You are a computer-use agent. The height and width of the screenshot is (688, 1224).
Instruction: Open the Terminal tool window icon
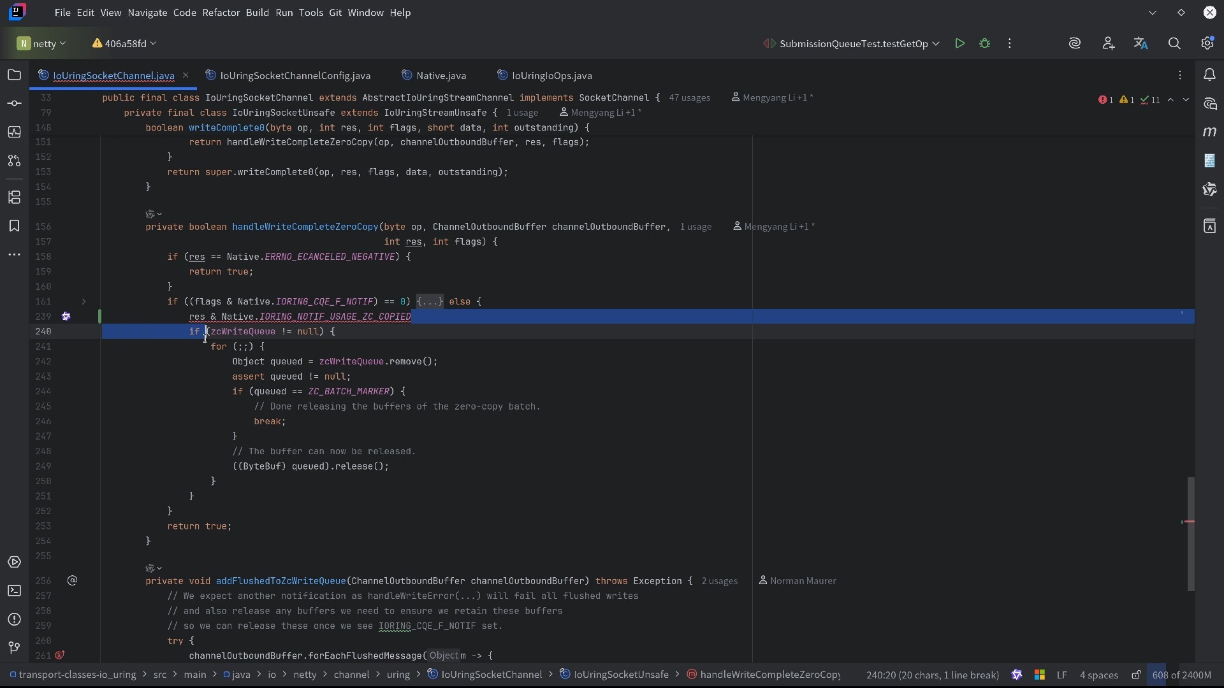coord(14,591)
